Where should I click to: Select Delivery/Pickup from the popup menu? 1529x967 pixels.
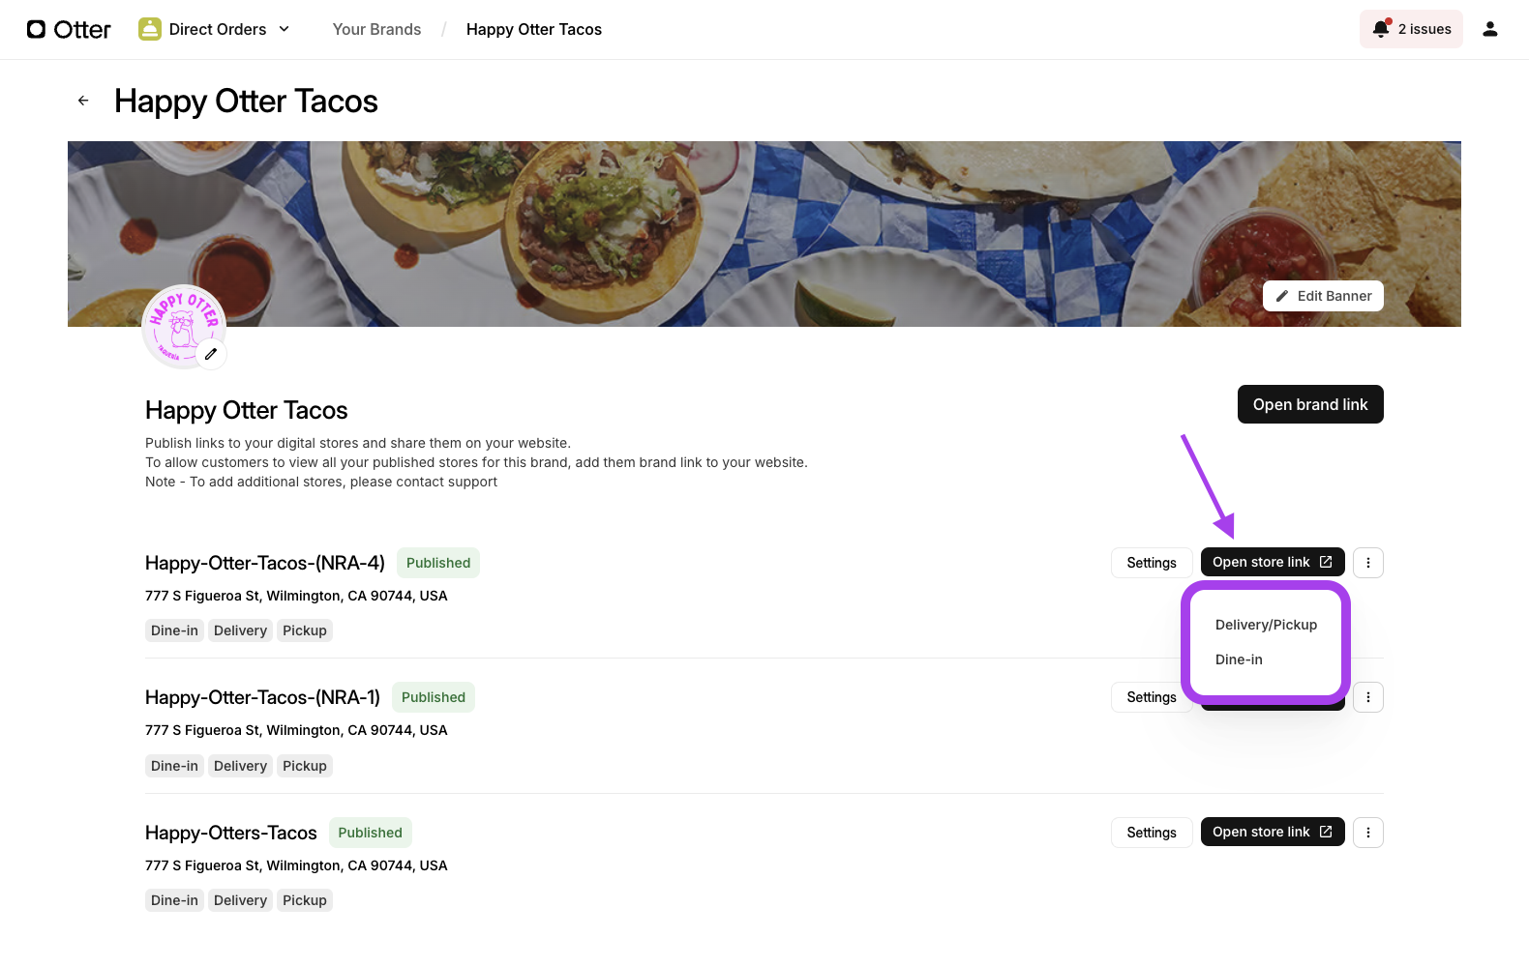pos(1266,625)
